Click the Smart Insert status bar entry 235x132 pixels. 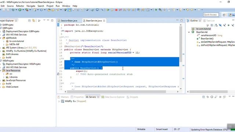(x=162, y=129)
